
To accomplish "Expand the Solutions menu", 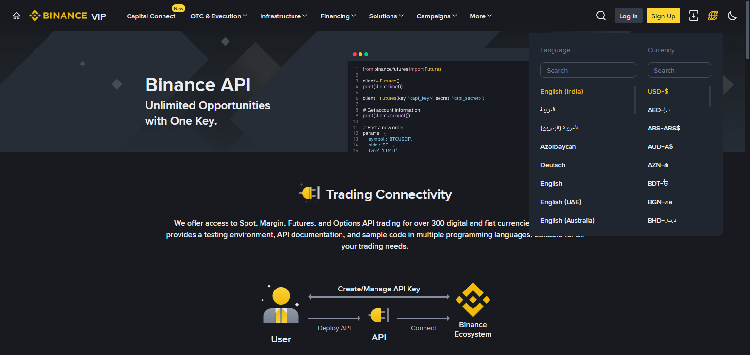I will coord(386,16).
